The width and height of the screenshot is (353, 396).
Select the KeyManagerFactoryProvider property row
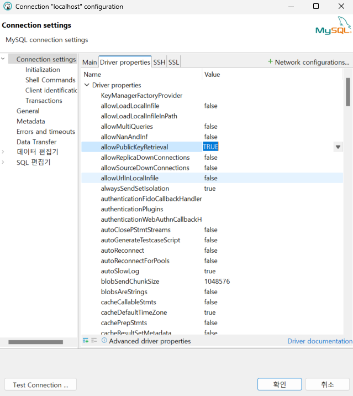click(141, 96)
